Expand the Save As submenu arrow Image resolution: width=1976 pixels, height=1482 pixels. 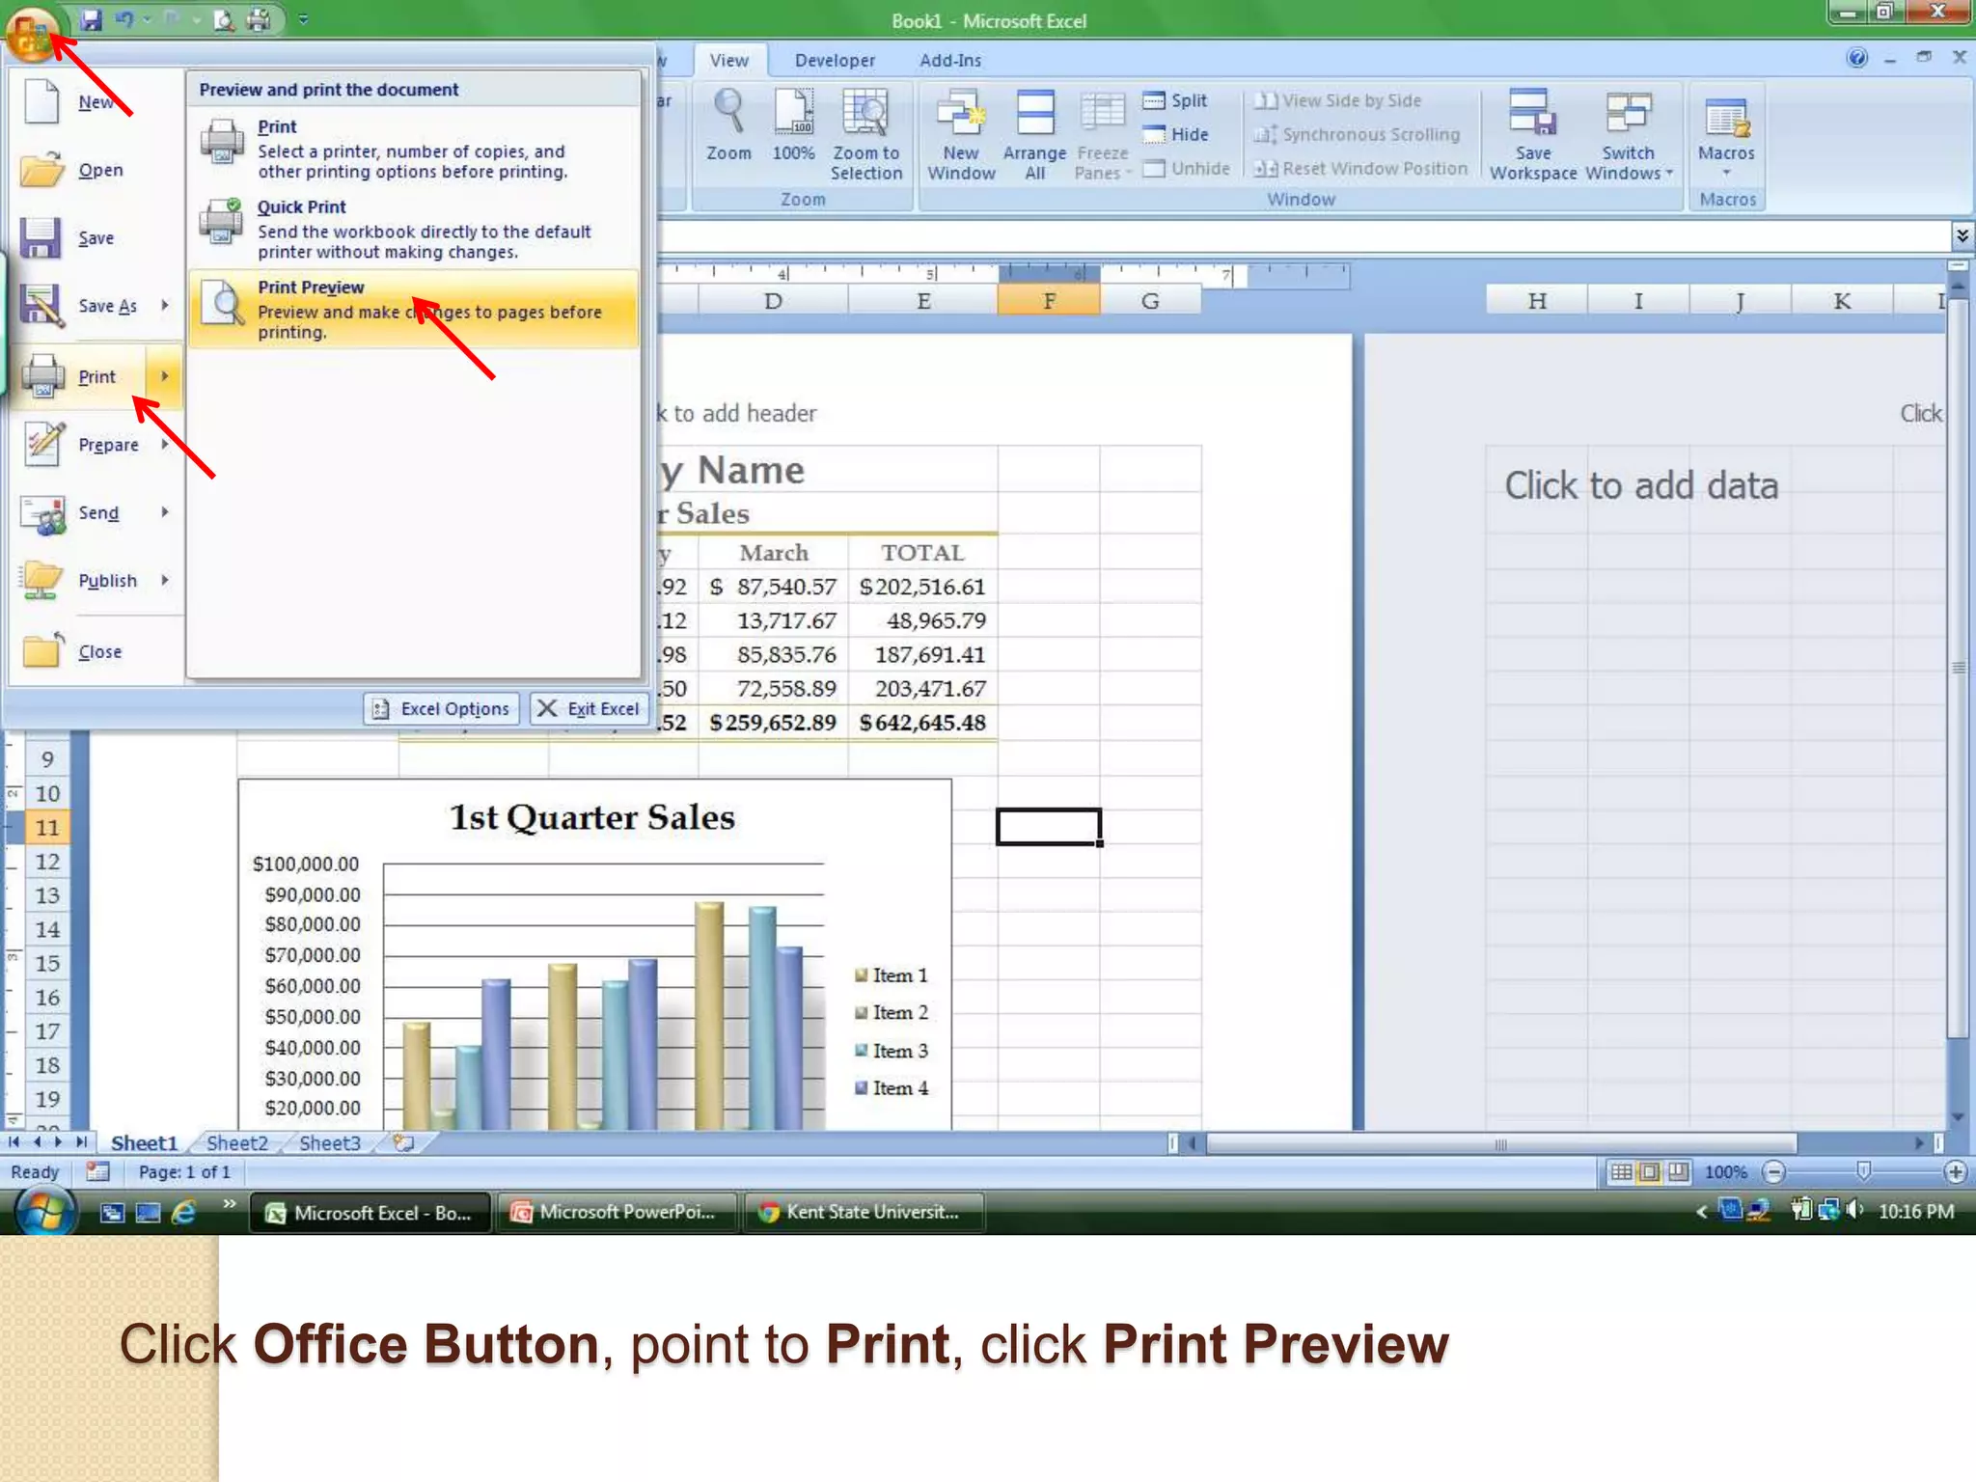[165, 306]
